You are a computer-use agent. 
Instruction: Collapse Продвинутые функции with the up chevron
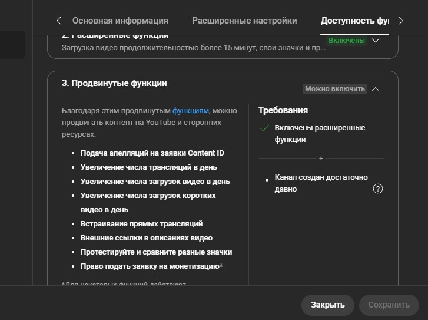coord(376,89)
